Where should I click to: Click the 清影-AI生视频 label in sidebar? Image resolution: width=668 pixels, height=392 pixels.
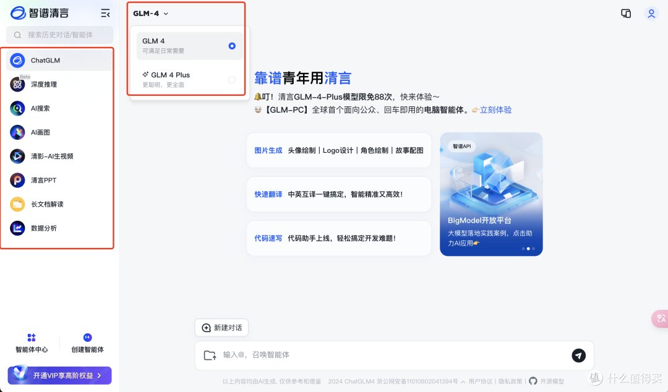pyautogui.click(x=52, y=156)
